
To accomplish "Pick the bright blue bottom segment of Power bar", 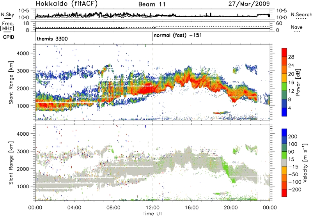I will [x=284, y=112].
